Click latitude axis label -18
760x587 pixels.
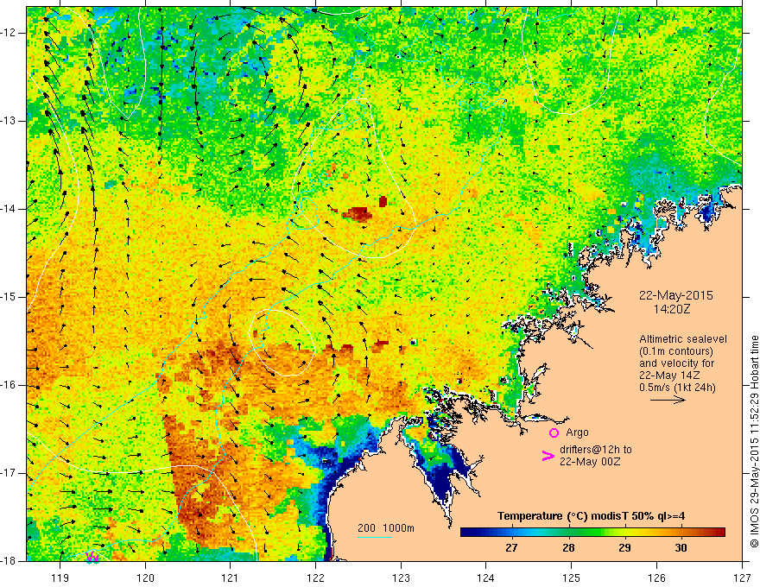(x=9, y=561)
